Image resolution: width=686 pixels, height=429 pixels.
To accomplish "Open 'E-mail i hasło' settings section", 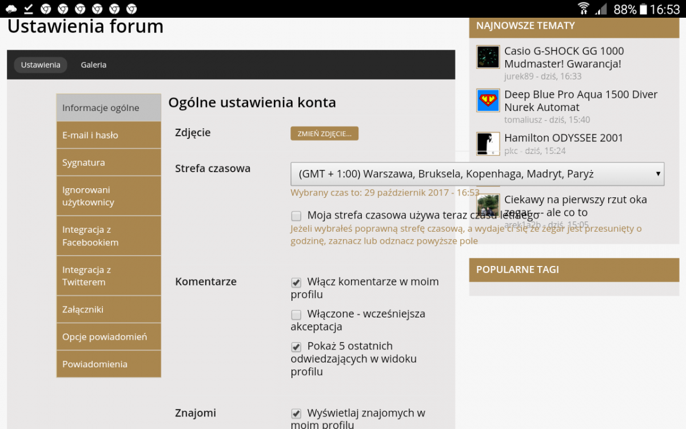I will 109,136.
